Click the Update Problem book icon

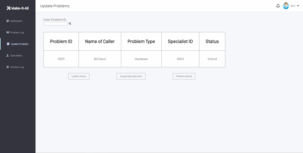tap(8, 44)
